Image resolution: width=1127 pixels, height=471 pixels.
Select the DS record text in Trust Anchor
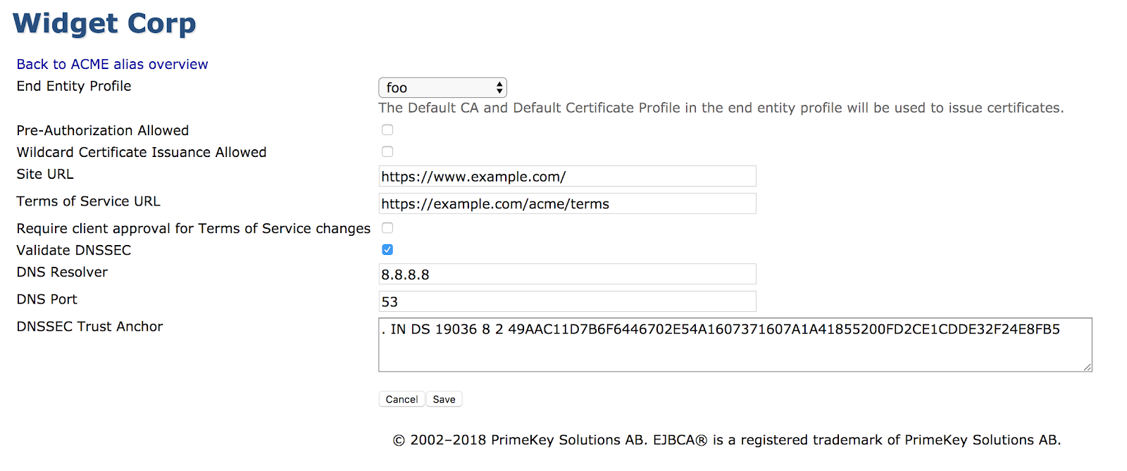[718, 329]
